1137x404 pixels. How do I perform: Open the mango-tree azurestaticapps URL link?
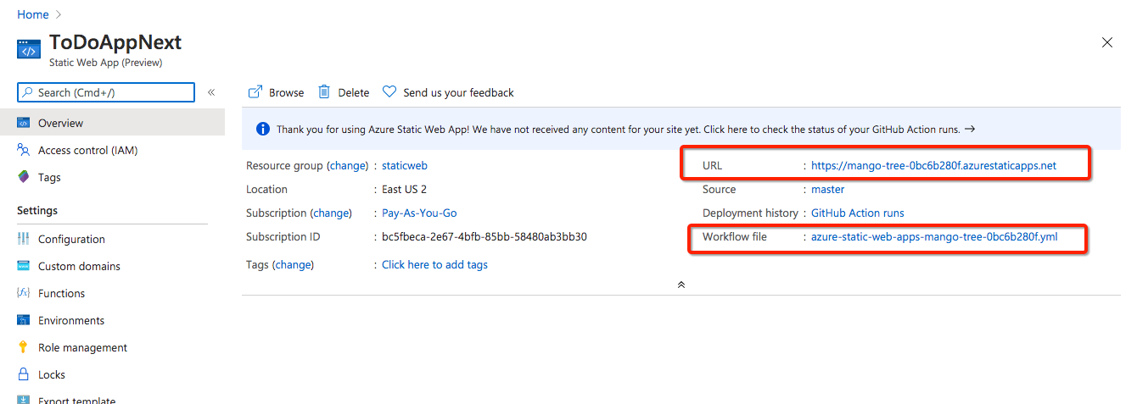[x=933, y=165]
